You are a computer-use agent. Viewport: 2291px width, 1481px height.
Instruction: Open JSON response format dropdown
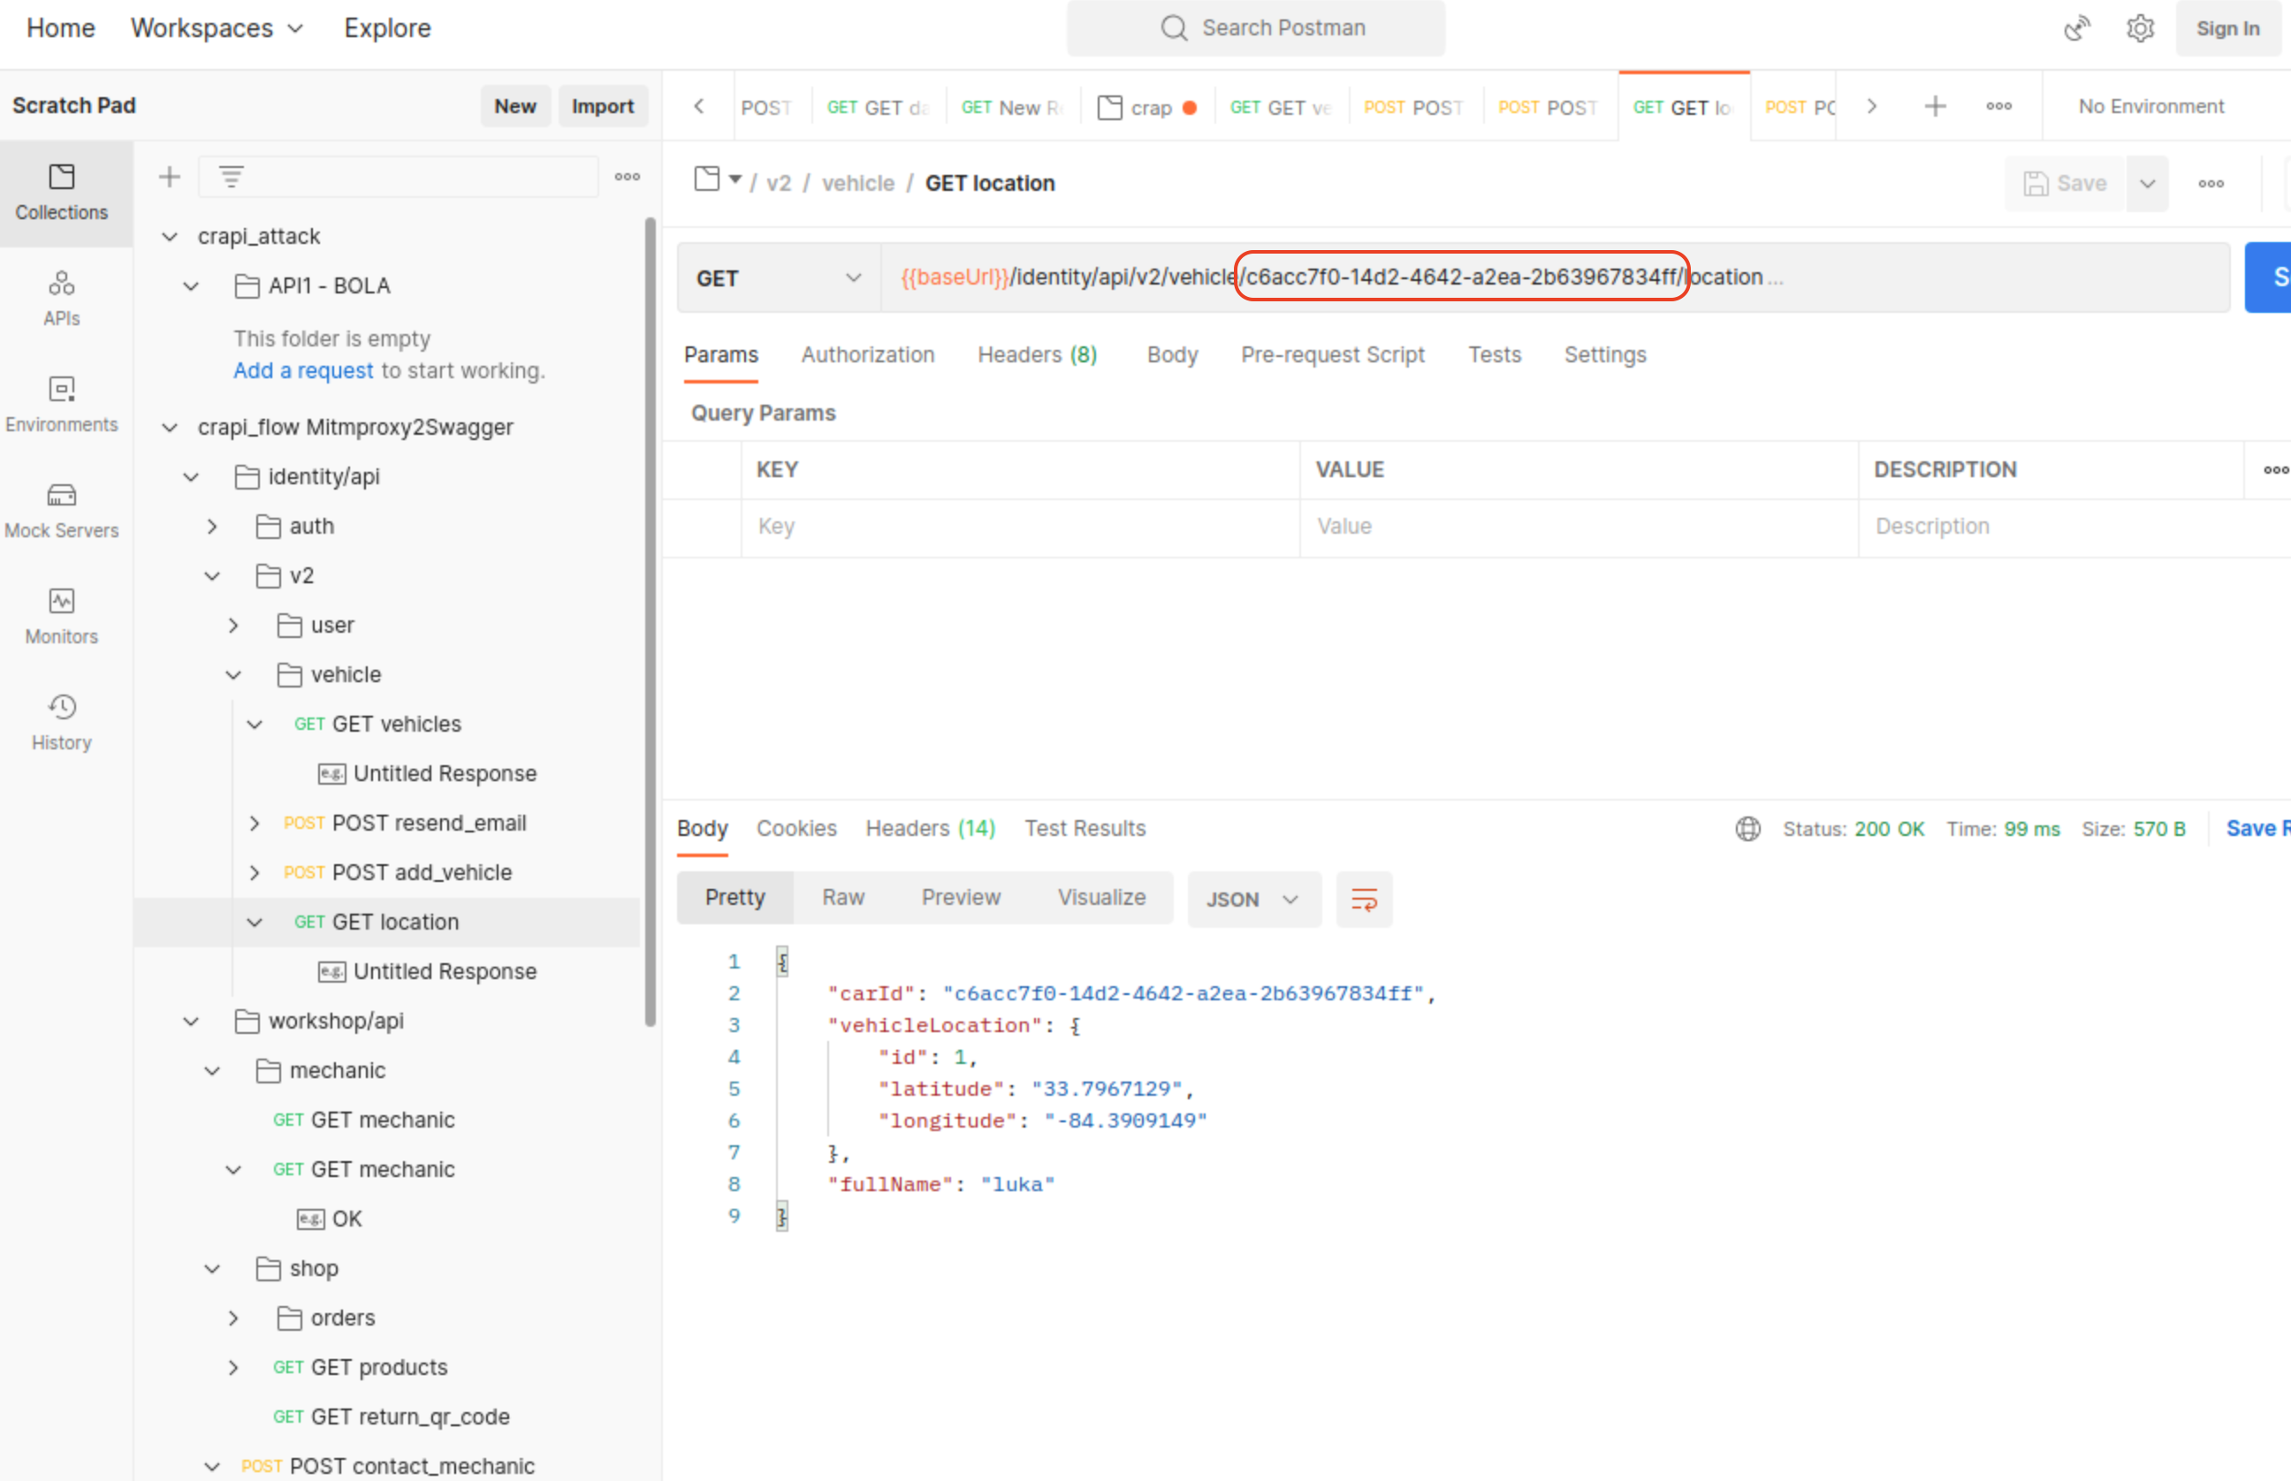(1252, 900)
